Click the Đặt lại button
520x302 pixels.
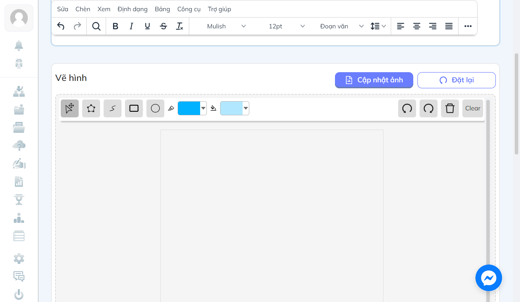click(456, 80)
